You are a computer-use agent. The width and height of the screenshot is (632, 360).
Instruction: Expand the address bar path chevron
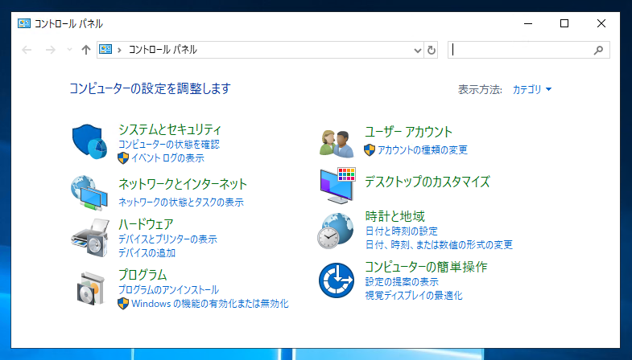pos(119,50)
